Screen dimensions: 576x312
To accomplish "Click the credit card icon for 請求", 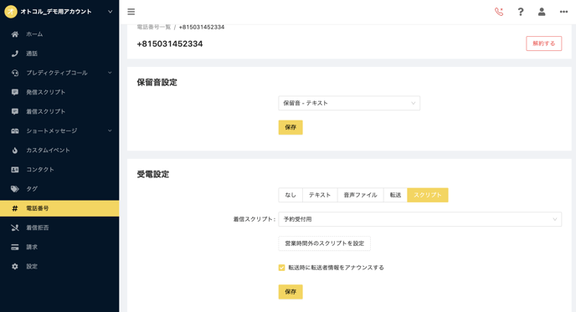I will click(15, 247).
